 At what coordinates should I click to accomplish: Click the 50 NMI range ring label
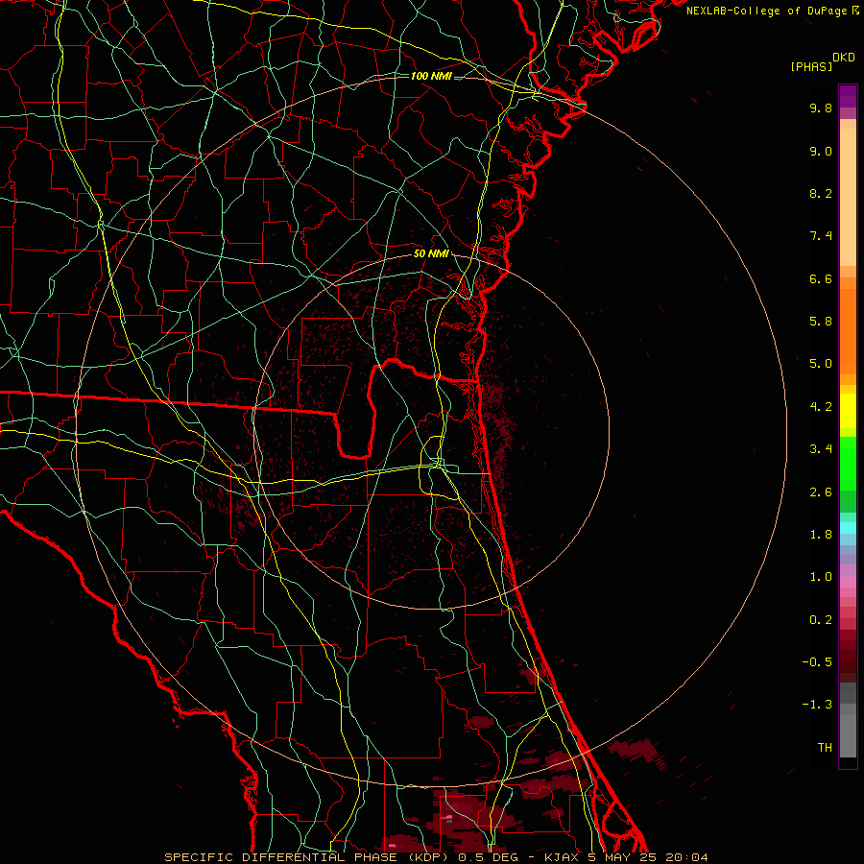431,254
